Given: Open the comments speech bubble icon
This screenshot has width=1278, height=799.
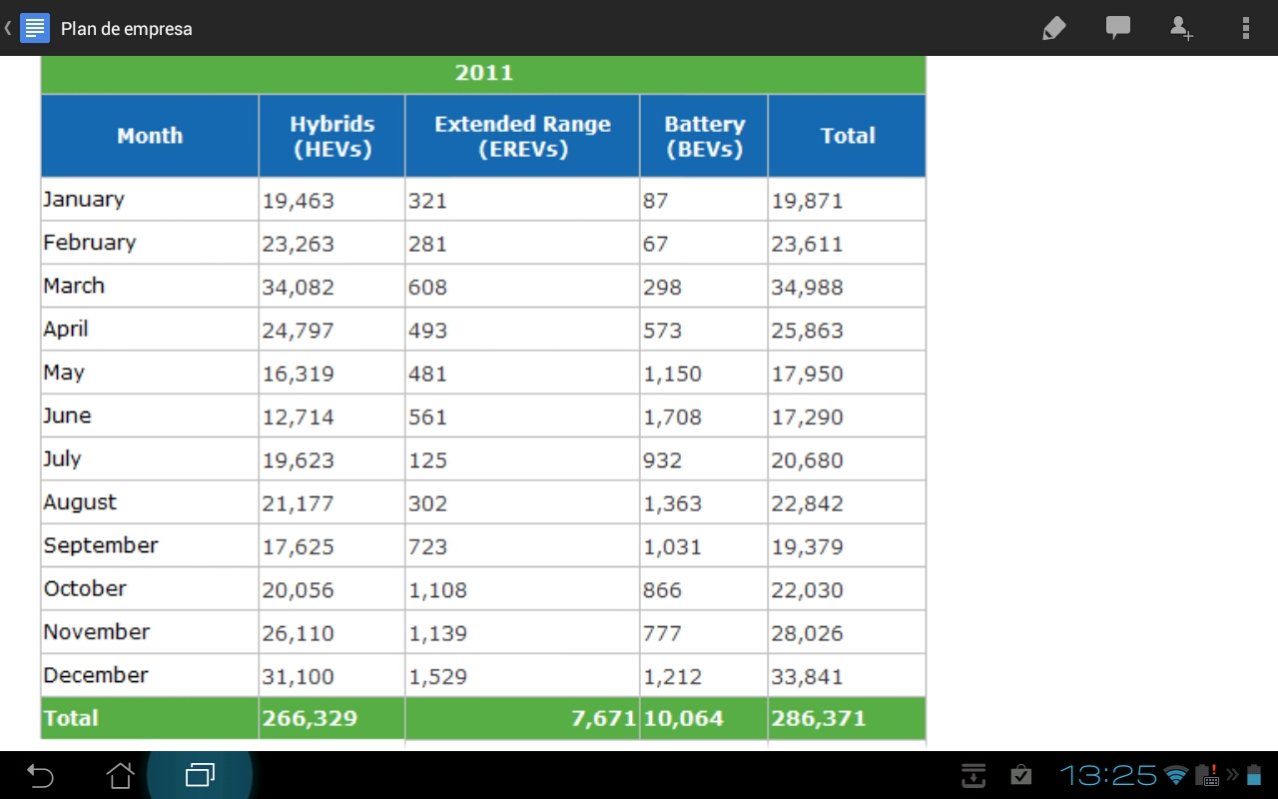Looking at the screenshot, I should click(1117, 28).
